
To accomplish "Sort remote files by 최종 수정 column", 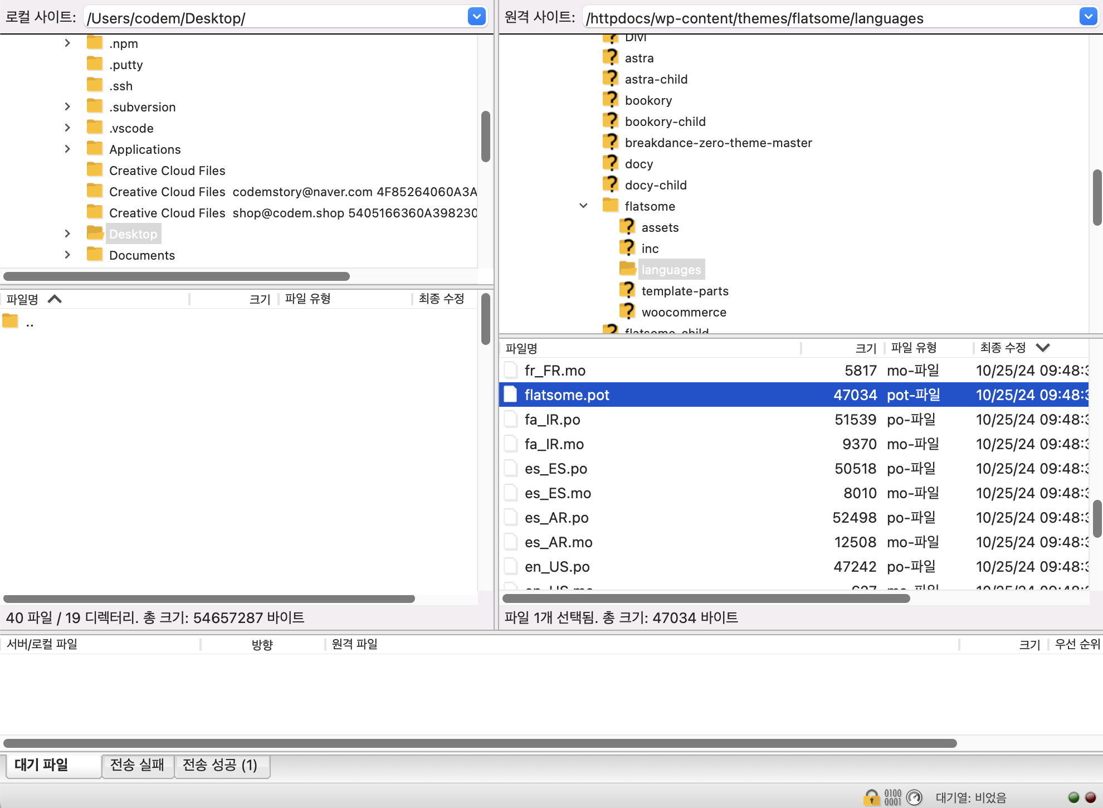I will click(1003, 348).
